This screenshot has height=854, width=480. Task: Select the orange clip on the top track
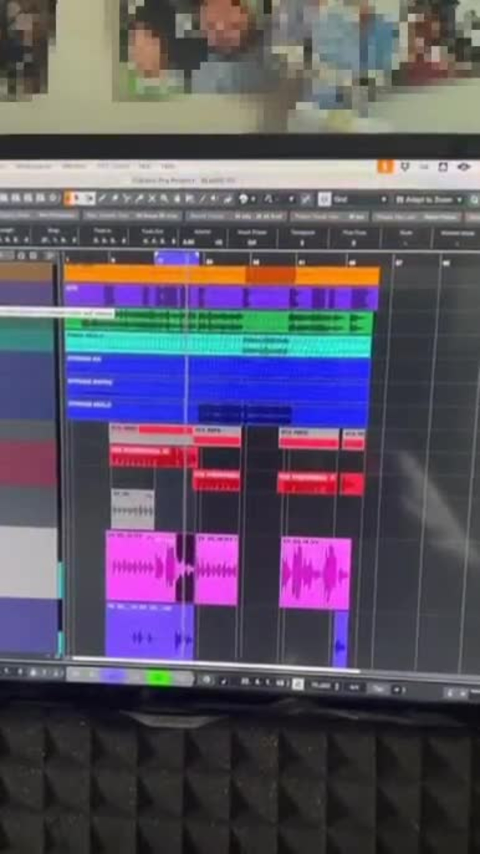[222, 275]
